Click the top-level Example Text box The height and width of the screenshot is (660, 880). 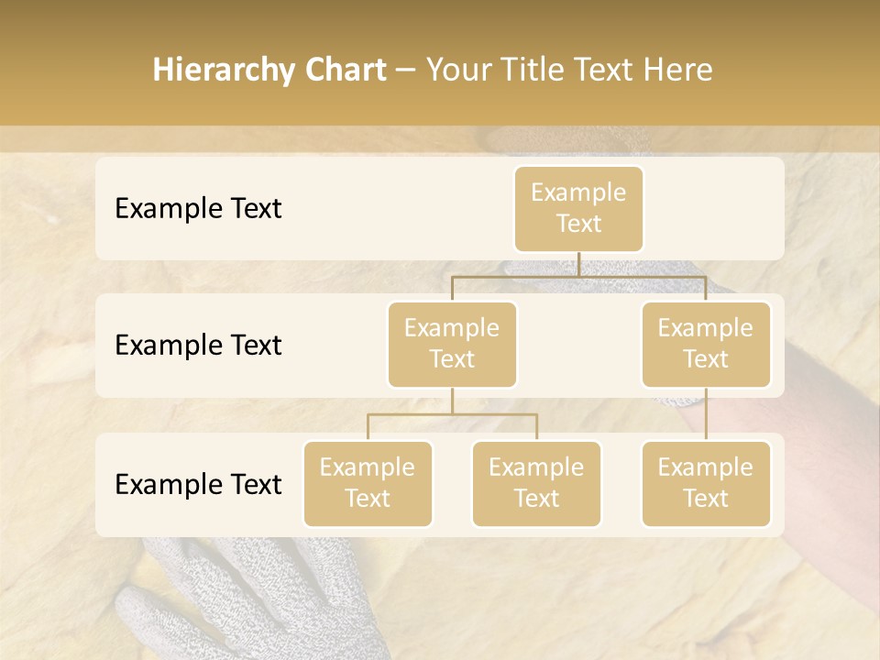578,208
